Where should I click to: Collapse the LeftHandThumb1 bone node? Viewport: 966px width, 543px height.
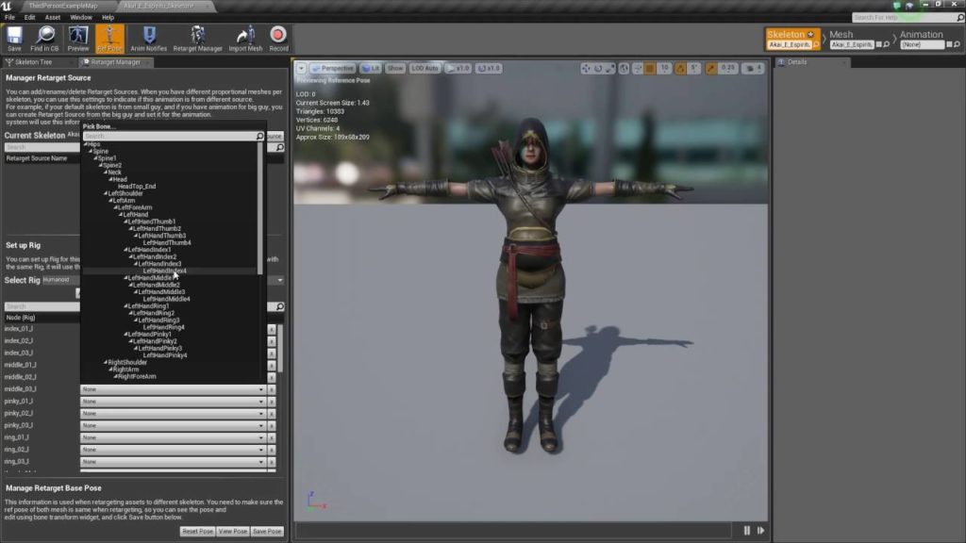coord(125,222)
